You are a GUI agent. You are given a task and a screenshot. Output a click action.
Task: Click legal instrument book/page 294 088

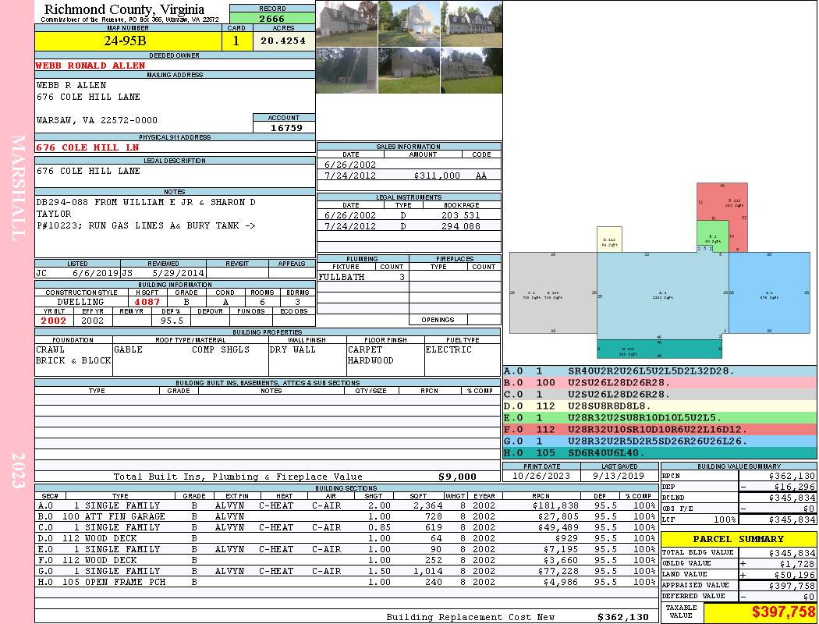pos(461,226)
